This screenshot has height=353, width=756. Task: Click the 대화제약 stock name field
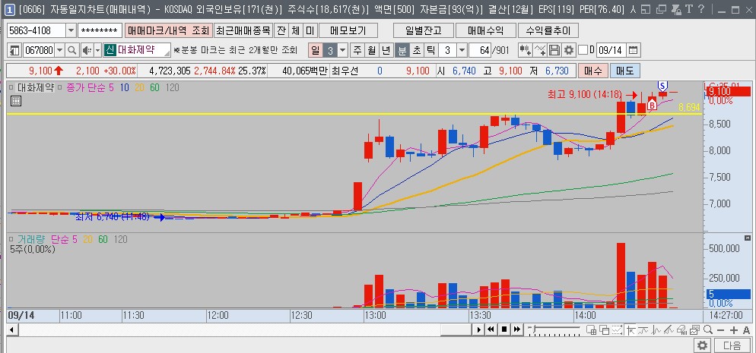point(143,50)
